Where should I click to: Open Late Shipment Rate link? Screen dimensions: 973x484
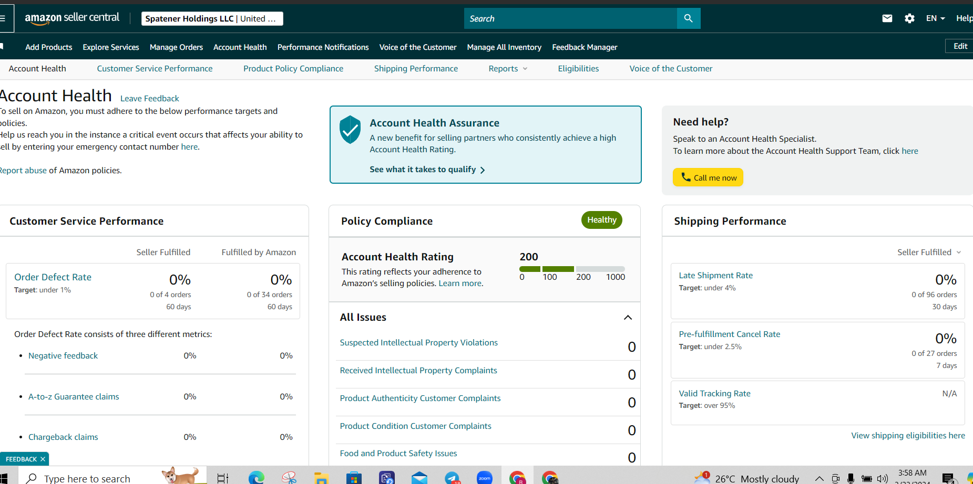[715, 276]
